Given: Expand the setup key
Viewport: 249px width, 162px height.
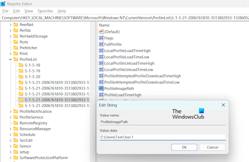Looking at the screenshot, I should [x=10, y=152].
